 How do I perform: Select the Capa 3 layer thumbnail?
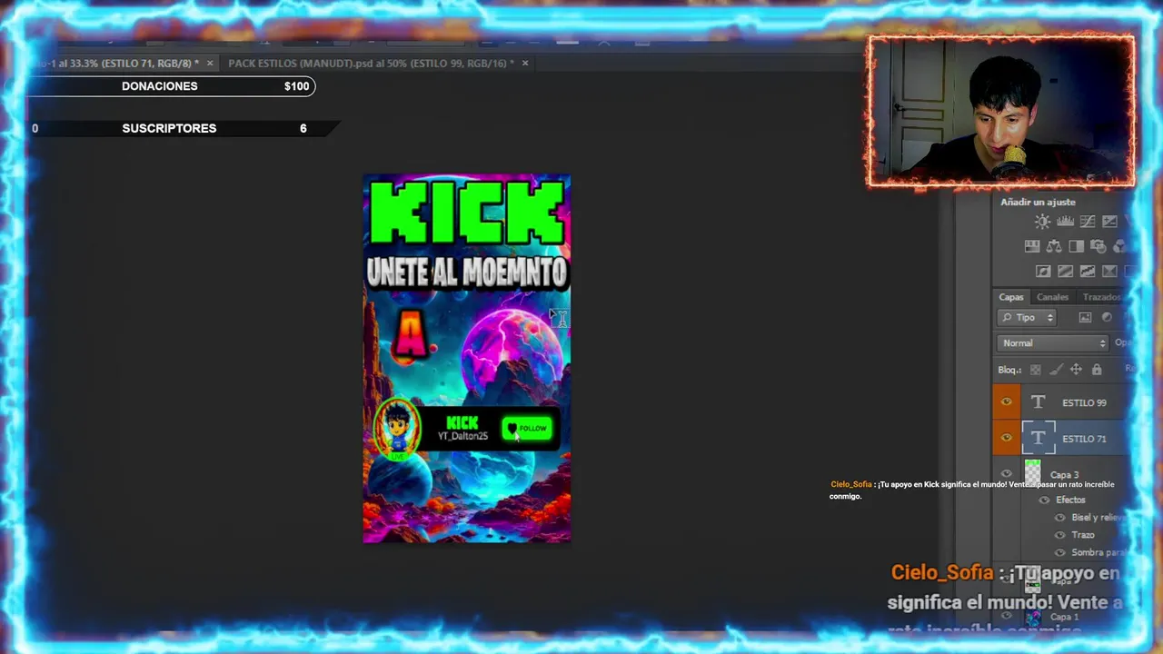pos(1033,472)
